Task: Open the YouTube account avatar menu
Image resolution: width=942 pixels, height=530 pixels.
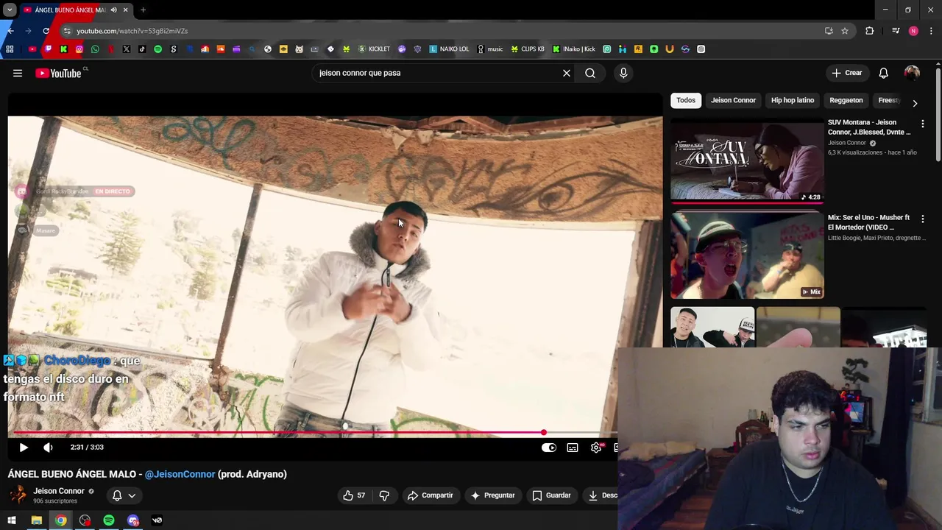Action: [912, 73]
